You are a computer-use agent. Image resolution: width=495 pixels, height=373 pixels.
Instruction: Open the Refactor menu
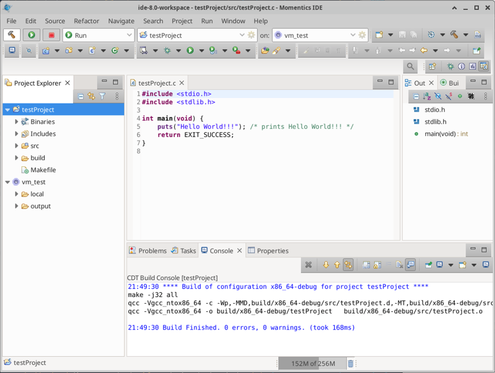click(x=86, y=21)
